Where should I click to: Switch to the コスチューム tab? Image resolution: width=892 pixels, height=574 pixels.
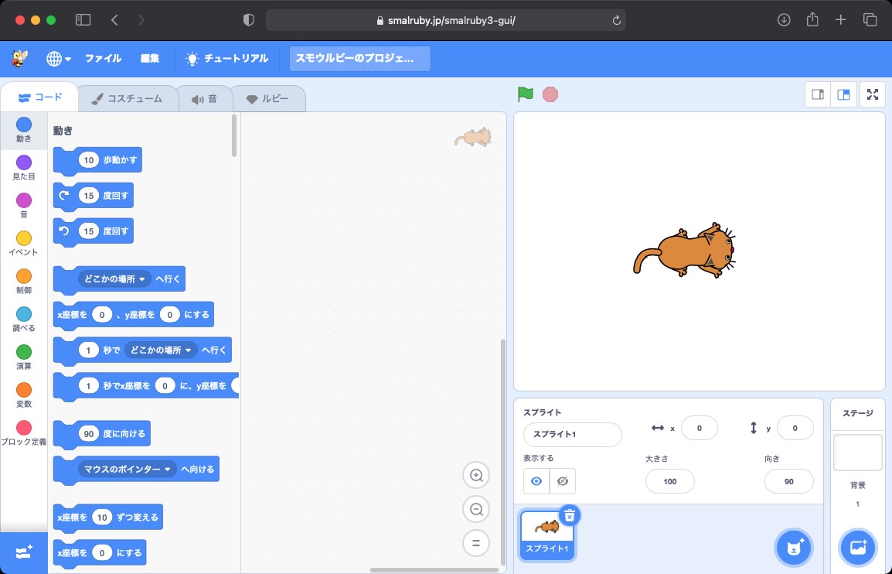click(127, 98)
